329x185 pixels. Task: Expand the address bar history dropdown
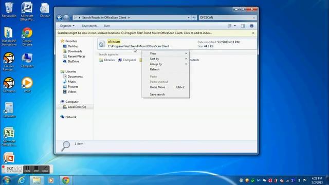[189, 17]
